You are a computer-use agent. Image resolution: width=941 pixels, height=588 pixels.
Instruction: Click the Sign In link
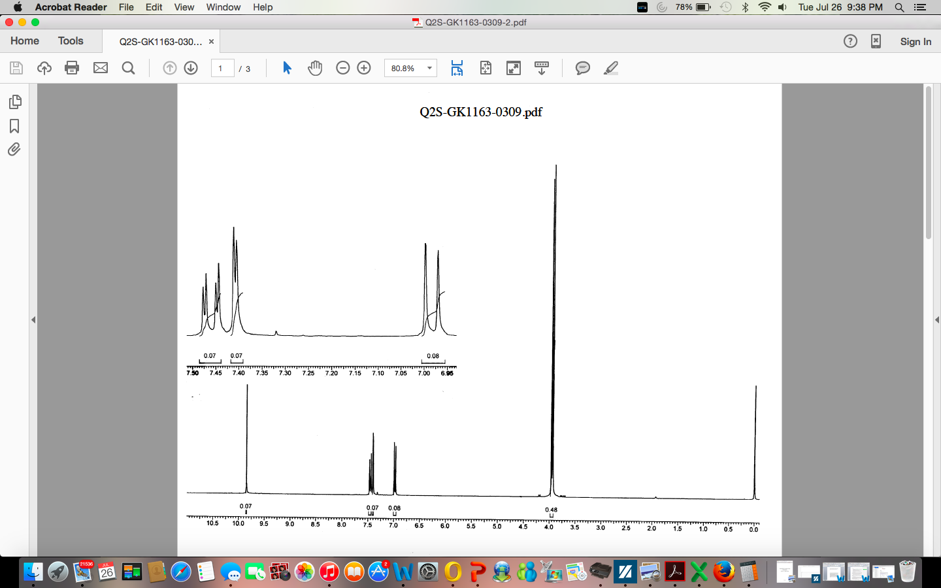coord(916,41)
